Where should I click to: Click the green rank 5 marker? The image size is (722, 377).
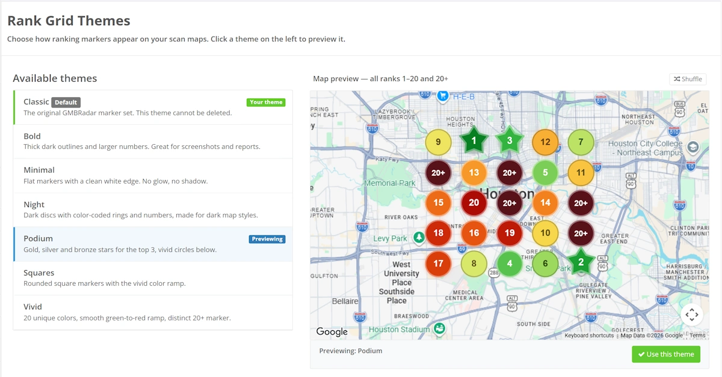[x=545, y=173]
